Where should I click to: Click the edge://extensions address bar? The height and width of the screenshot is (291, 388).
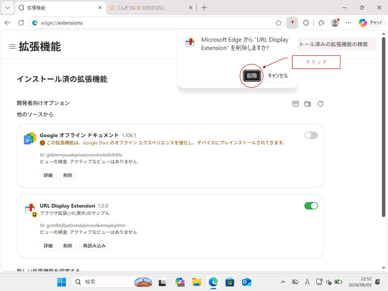pyautogui.click(x=156, y=23)
